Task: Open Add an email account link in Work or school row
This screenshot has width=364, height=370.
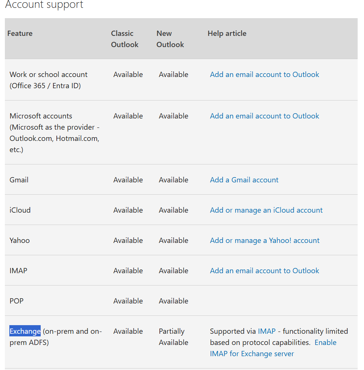Action: [264, 74]
